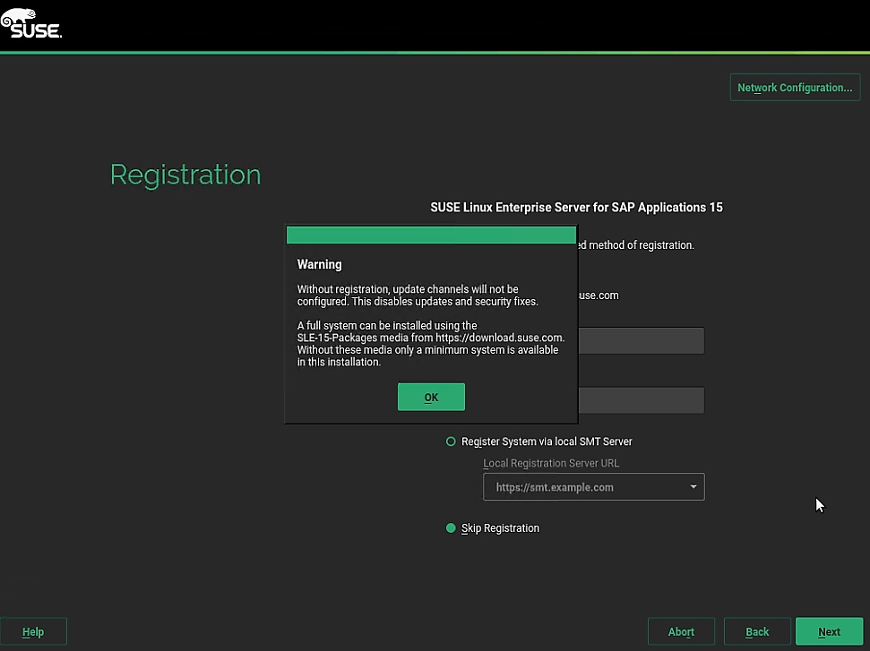870x651 pixels.
Task: Click SUSE Linux Enterprise Server for SAP Applications 15
Action: [576, 208]
